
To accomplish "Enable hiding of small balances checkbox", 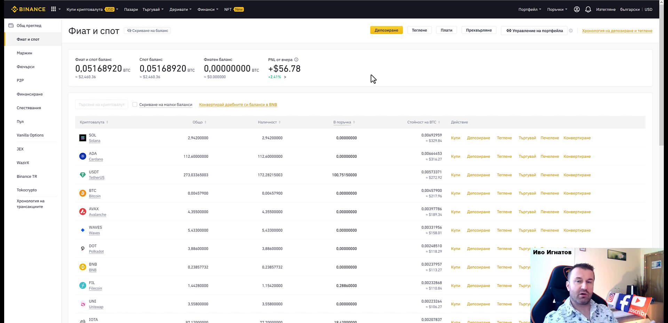I will 135,105.
